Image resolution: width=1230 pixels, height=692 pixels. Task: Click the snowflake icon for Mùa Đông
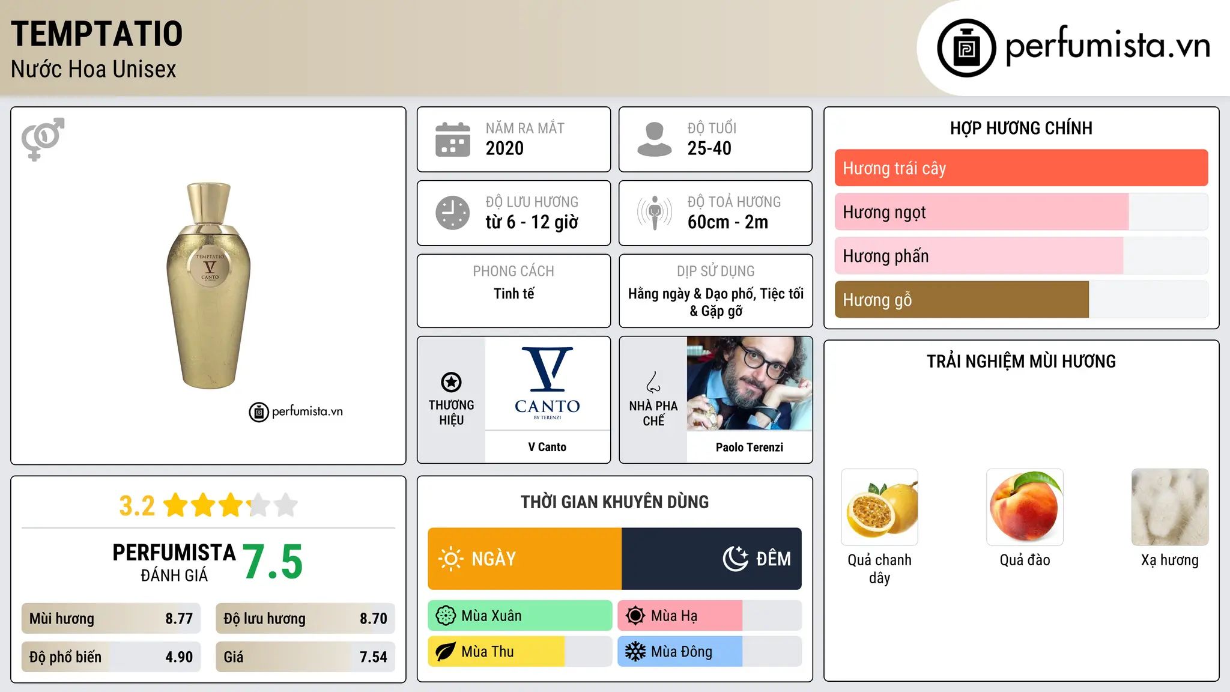pos(635,652)
